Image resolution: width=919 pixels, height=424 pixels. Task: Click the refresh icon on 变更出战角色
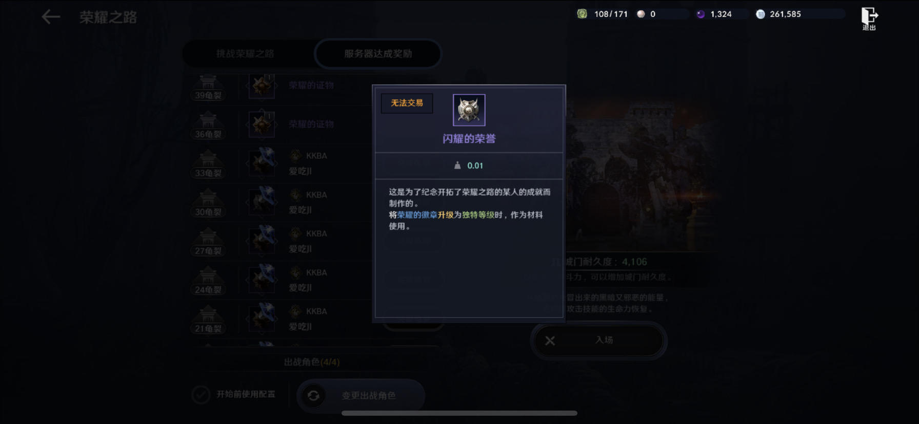[313, 395]
